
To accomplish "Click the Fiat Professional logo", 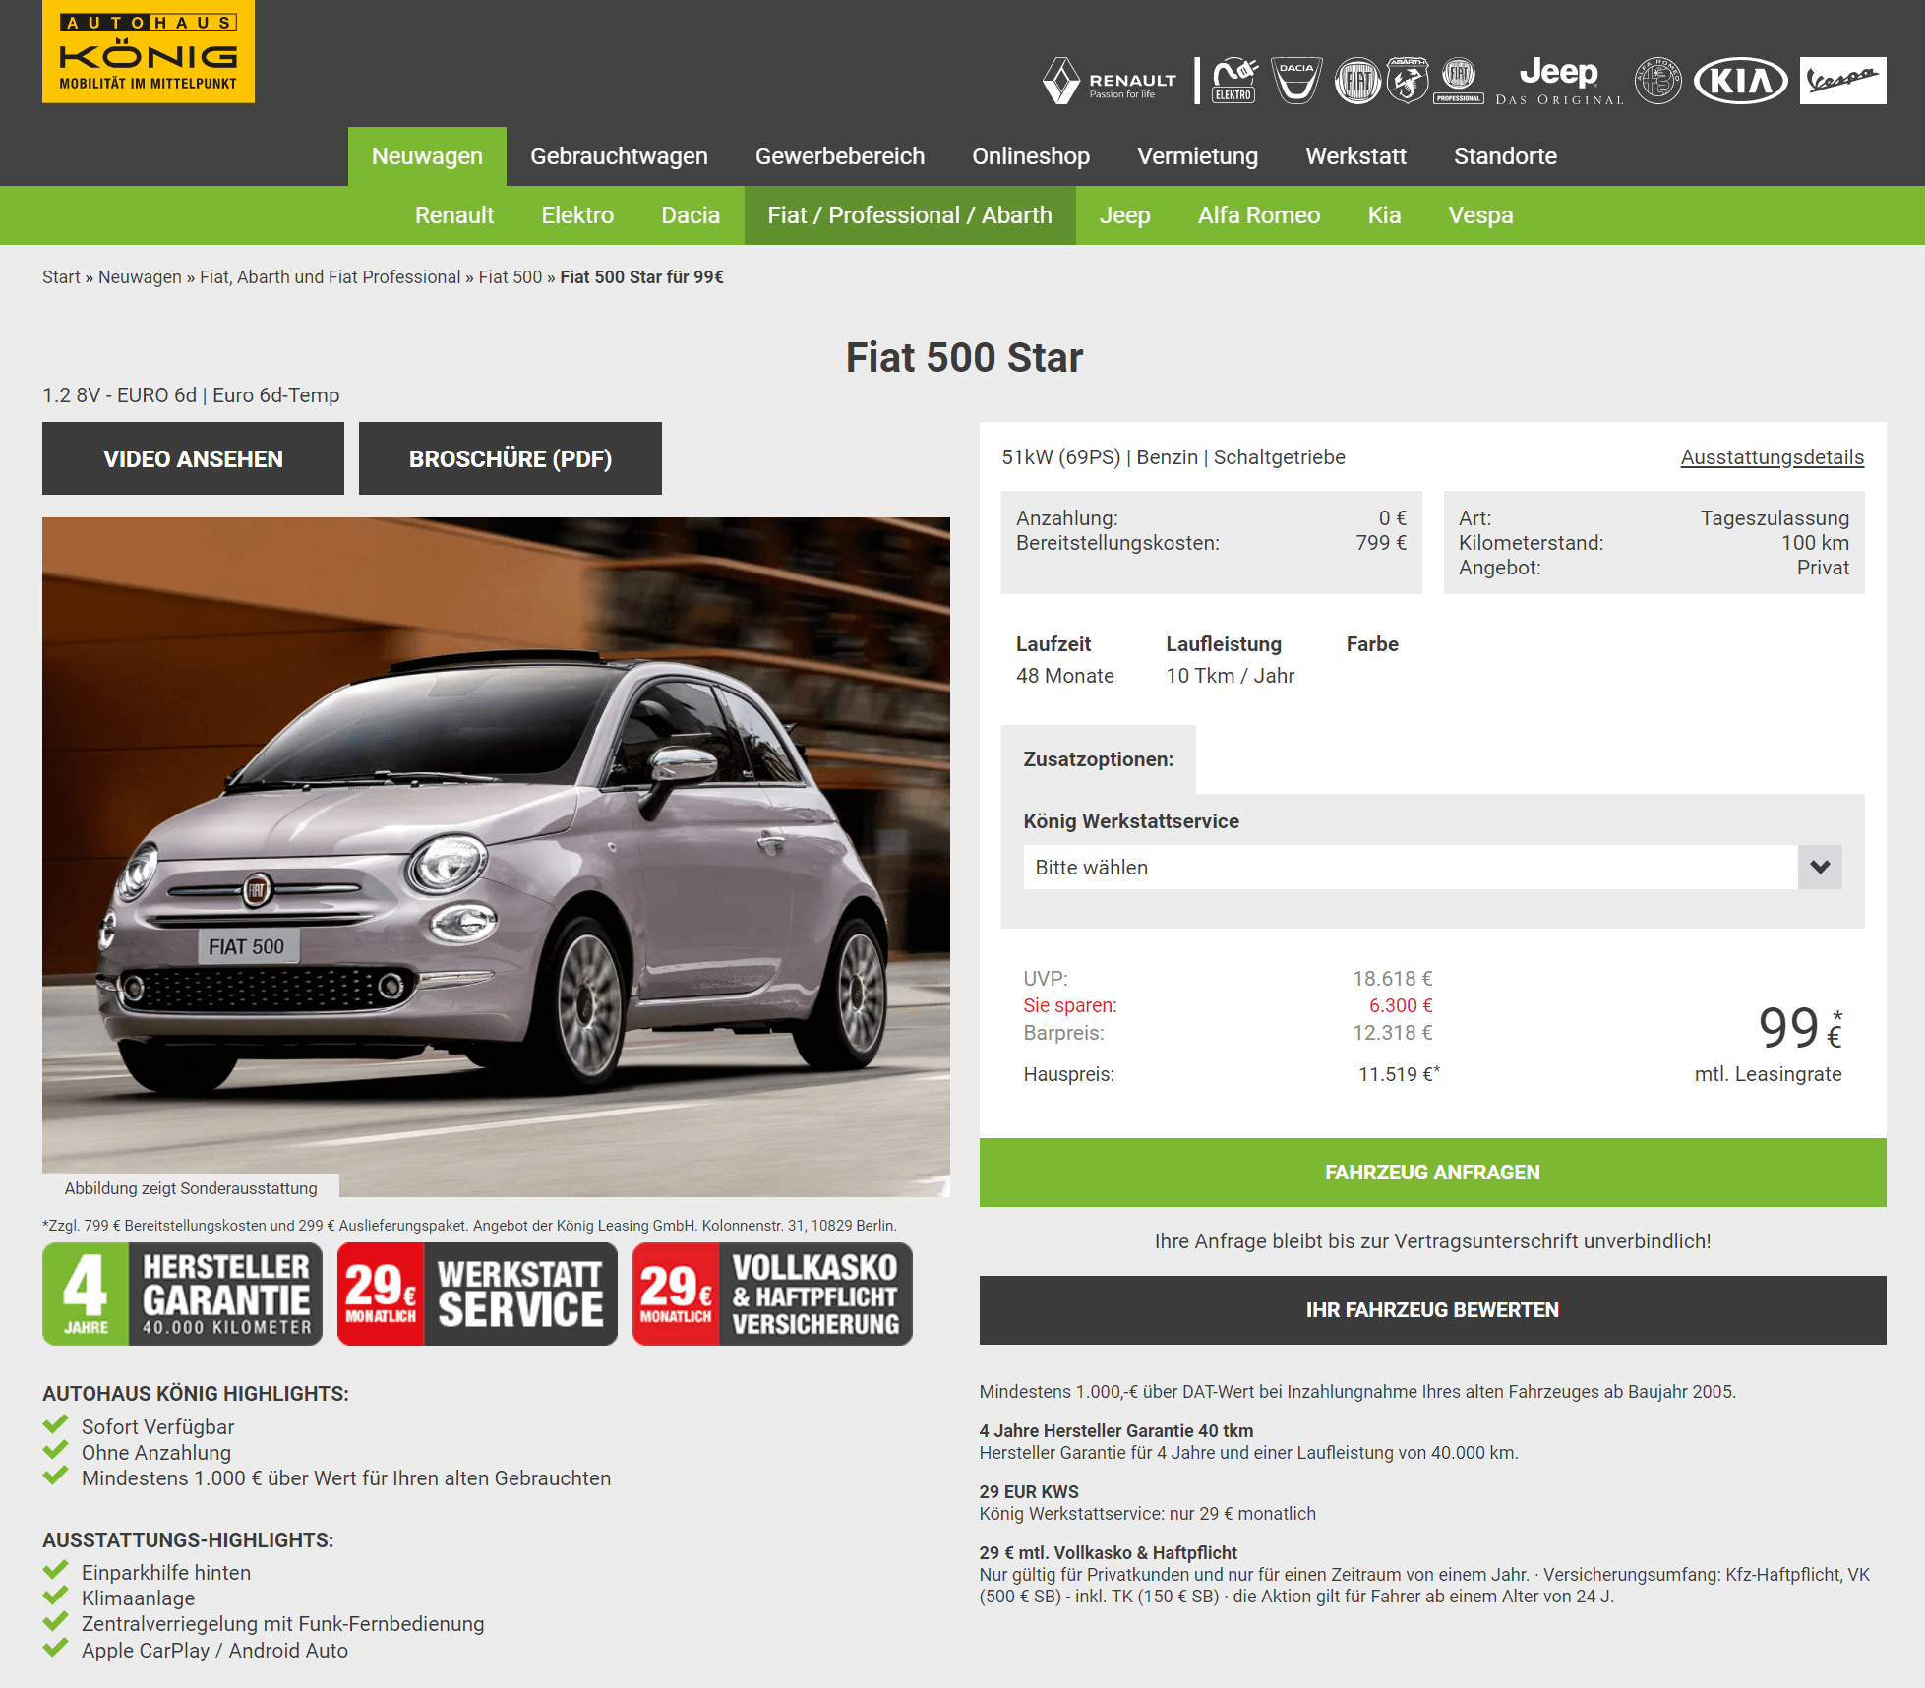I will 1459,81.
